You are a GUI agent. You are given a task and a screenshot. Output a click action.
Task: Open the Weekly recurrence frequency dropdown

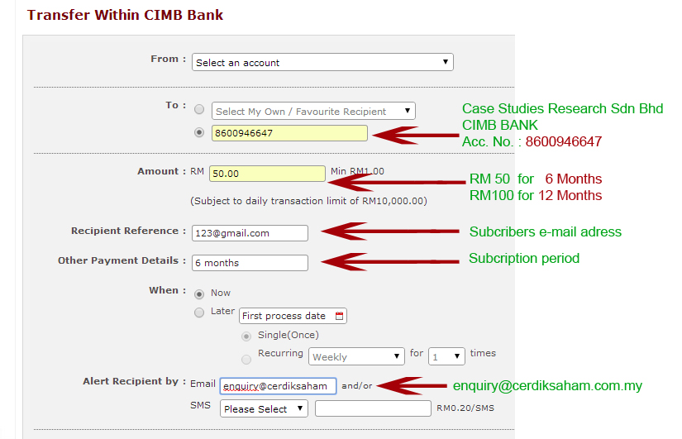click(x=356, y=356)
